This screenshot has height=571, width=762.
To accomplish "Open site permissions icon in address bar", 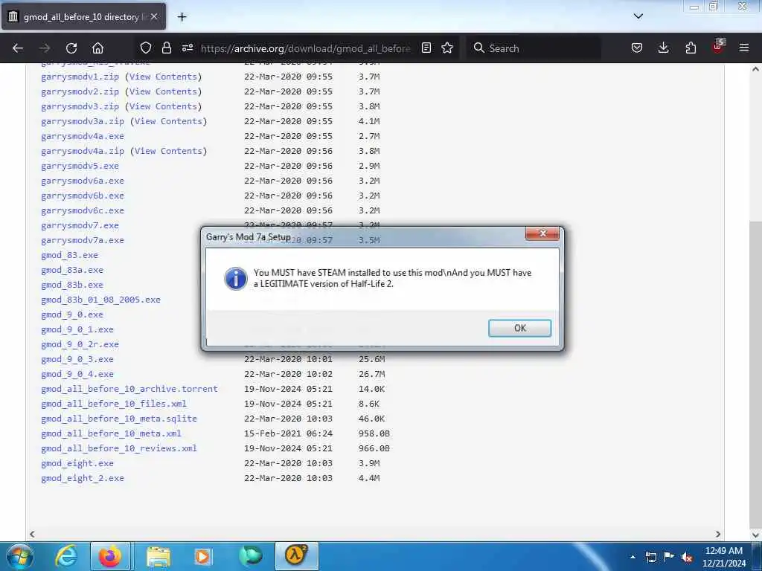I will click(187, 48).
